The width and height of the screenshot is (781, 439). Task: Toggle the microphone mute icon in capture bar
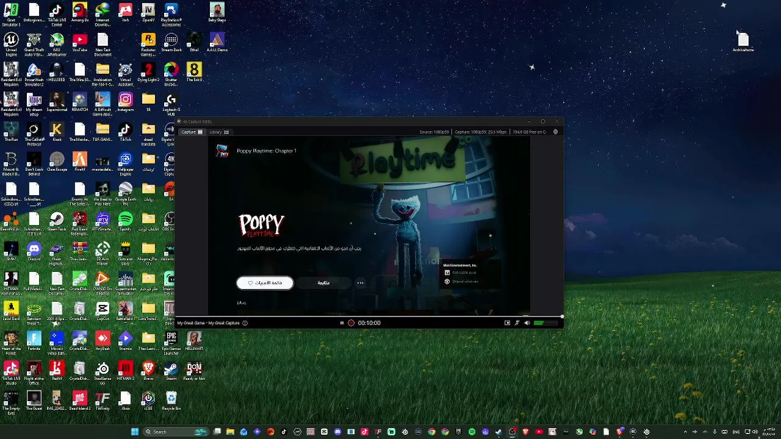[x=517, y=323]
